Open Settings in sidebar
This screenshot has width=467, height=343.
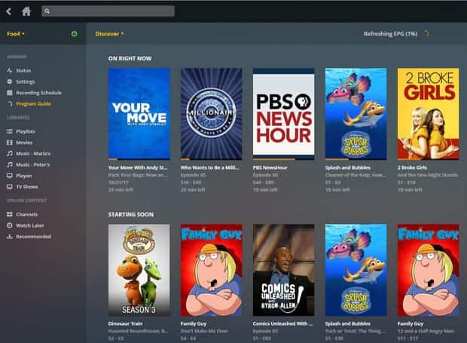click(26, 81)
